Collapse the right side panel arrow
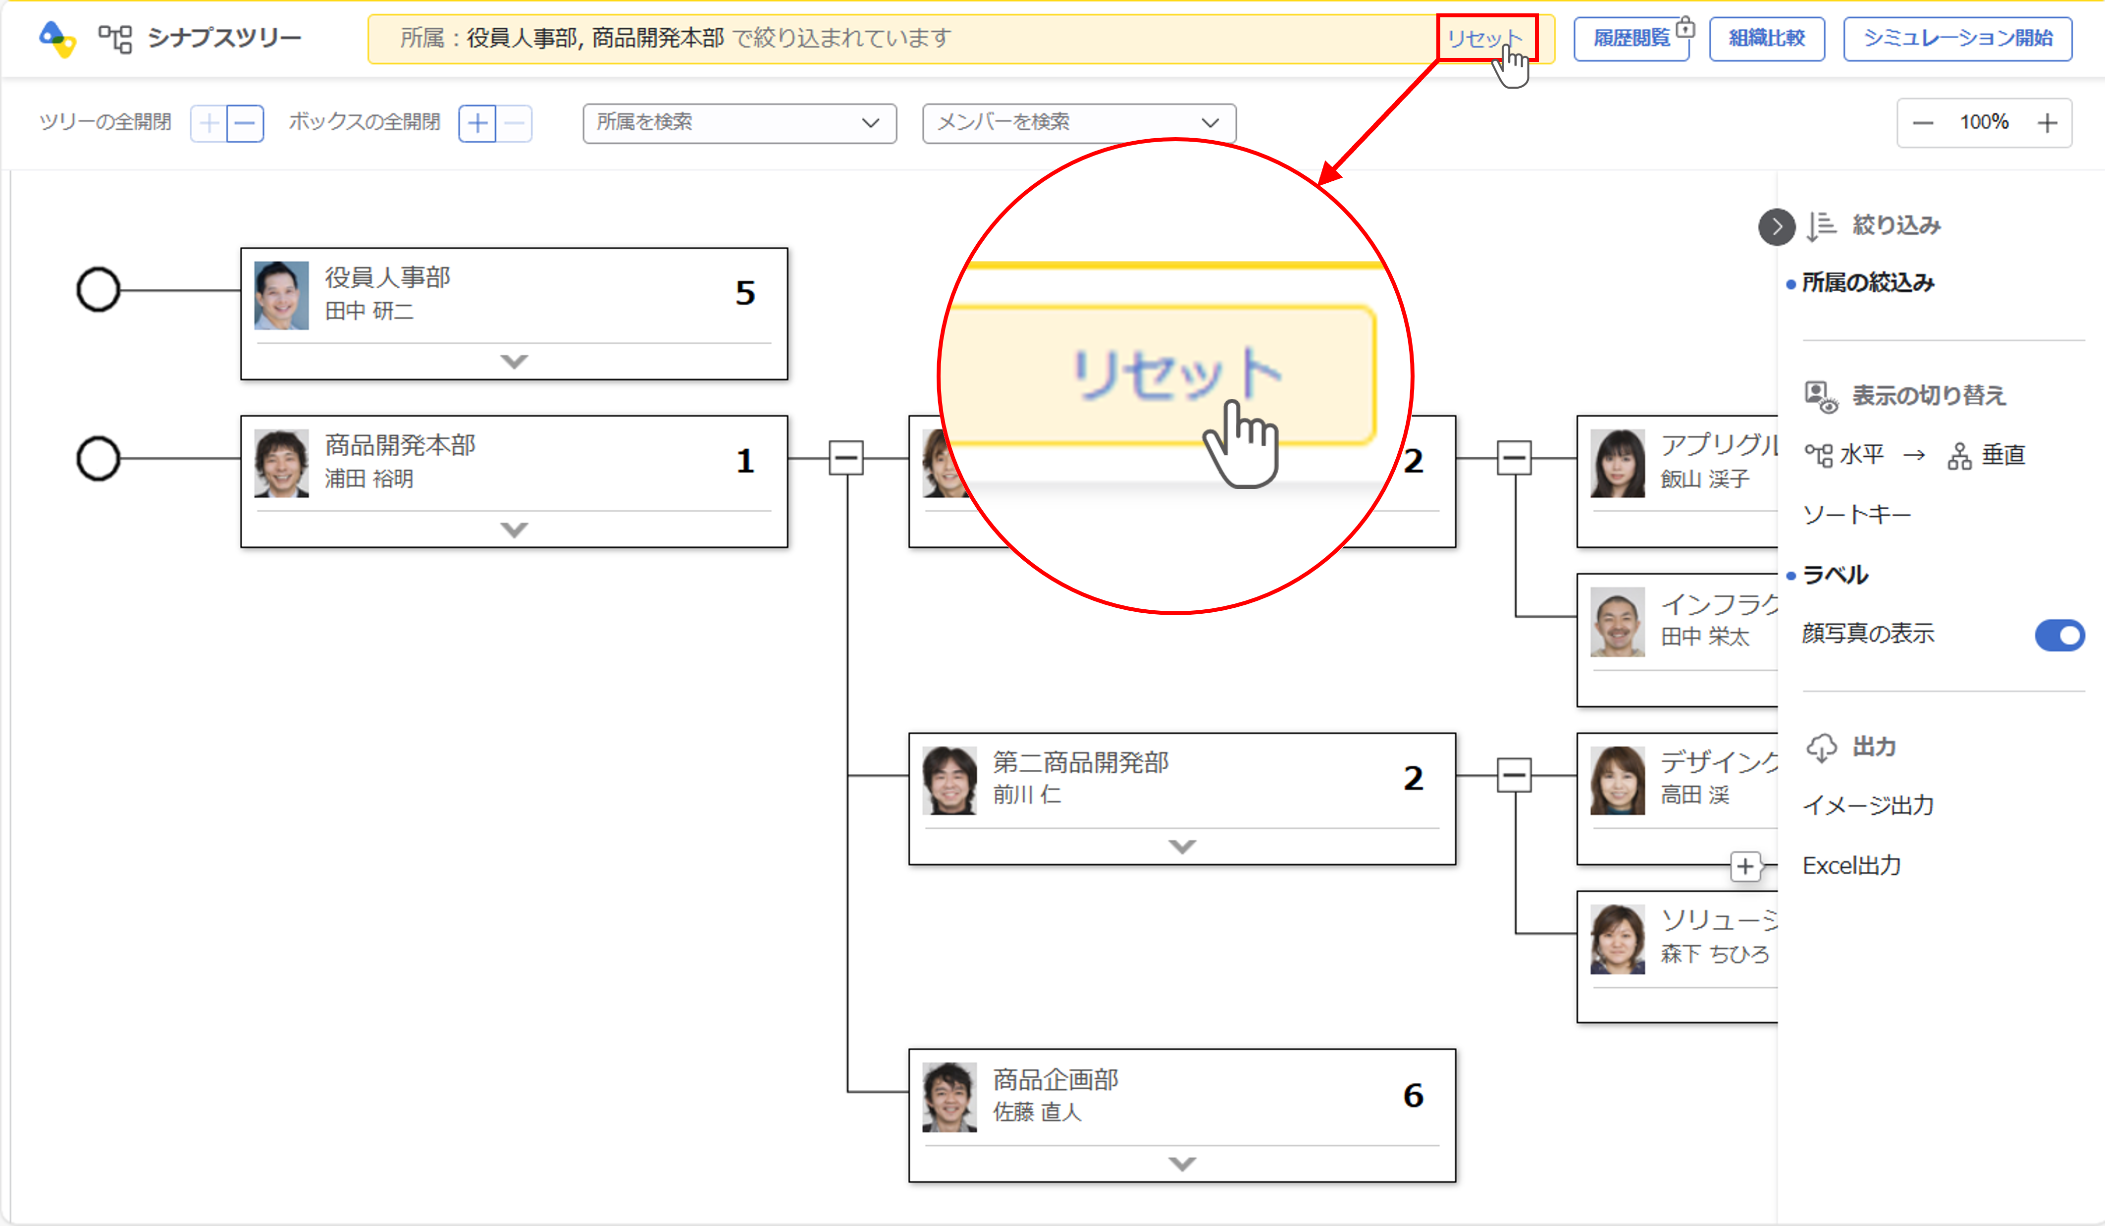 tap(1776, 227)
